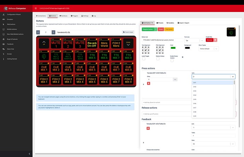
Task: Switch to the Triggers tab
Action: coord(74,16)
